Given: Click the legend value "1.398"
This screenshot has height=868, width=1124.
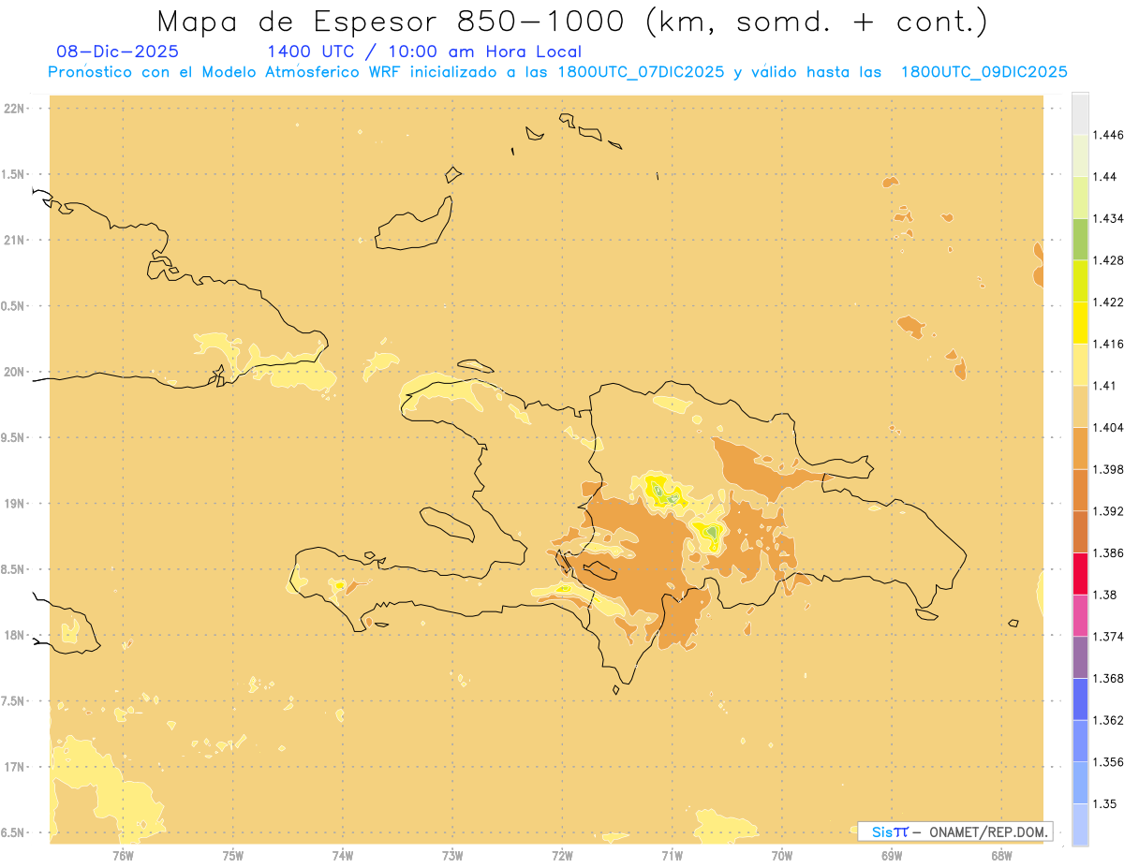Looking at the screenshot, I should coord(1107,469).
